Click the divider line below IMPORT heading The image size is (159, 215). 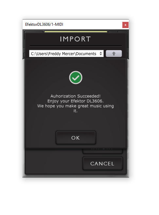tap(76, 46)
